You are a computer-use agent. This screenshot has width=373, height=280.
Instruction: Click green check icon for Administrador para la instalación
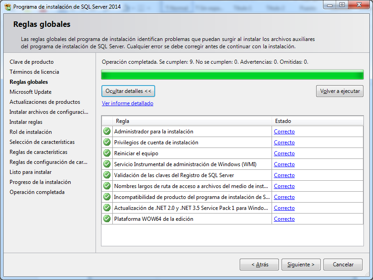point(107,131)
